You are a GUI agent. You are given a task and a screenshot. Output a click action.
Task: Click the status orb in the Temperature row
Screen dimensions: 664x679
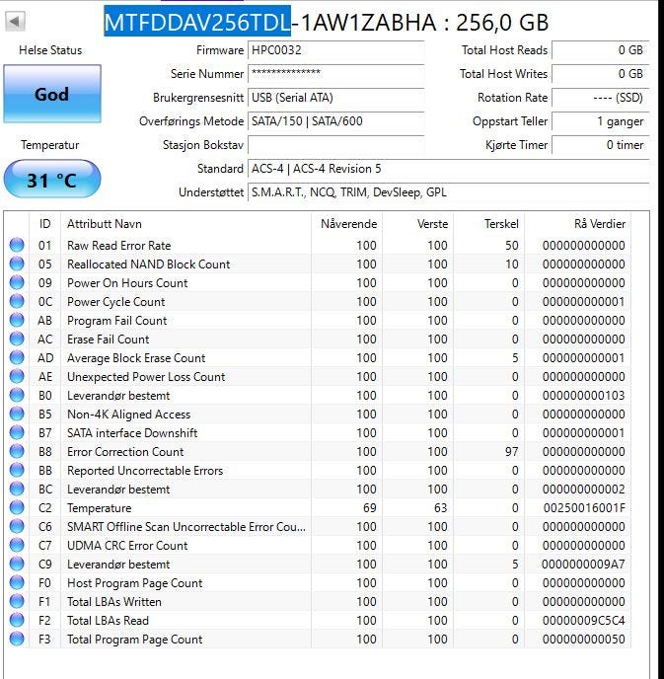tap(17, 508)
